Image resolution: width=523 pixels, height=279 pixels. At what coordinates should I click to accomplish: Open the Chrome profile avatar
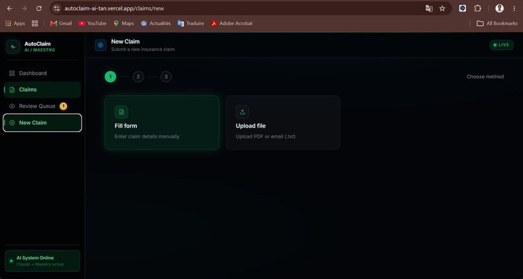[x=500, y=8]
